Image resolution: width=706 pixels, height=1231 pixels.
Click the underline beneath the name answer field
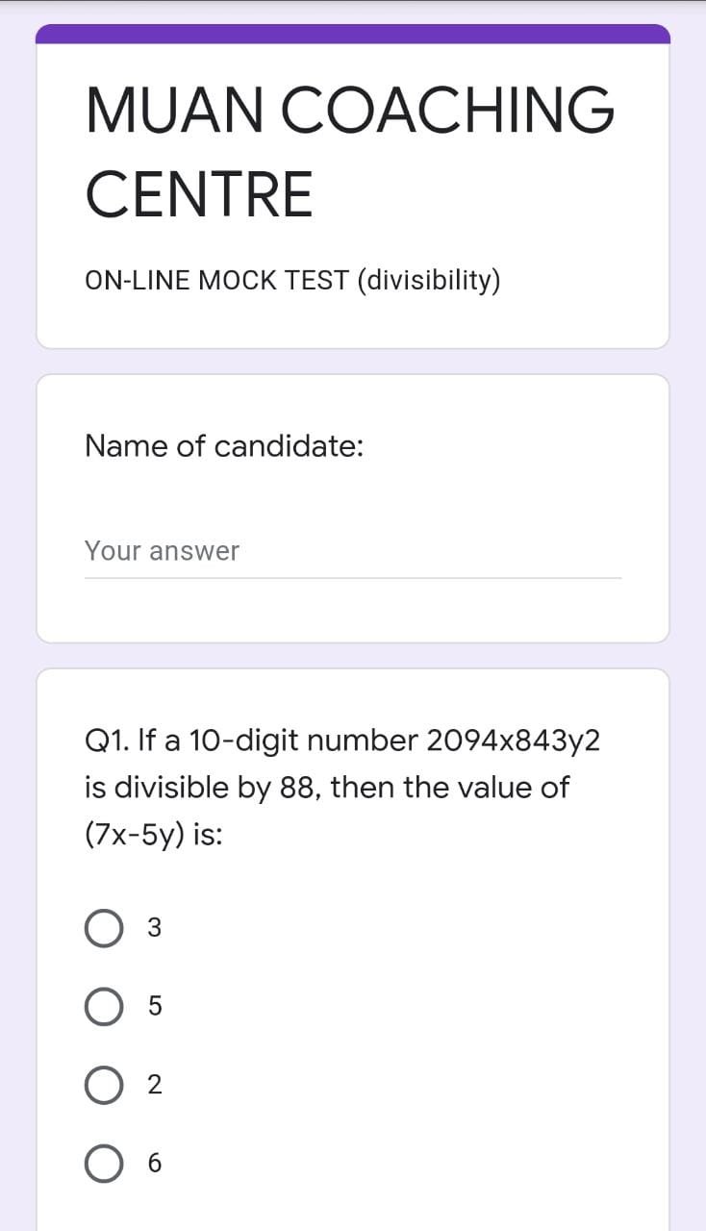[x=352, y=578]
